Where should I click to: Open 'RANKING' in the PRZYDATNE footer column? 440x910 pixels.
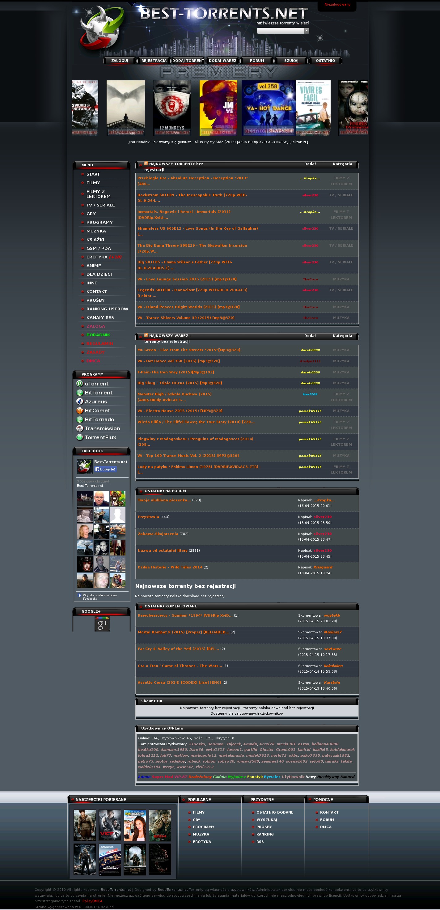point(265,834)
